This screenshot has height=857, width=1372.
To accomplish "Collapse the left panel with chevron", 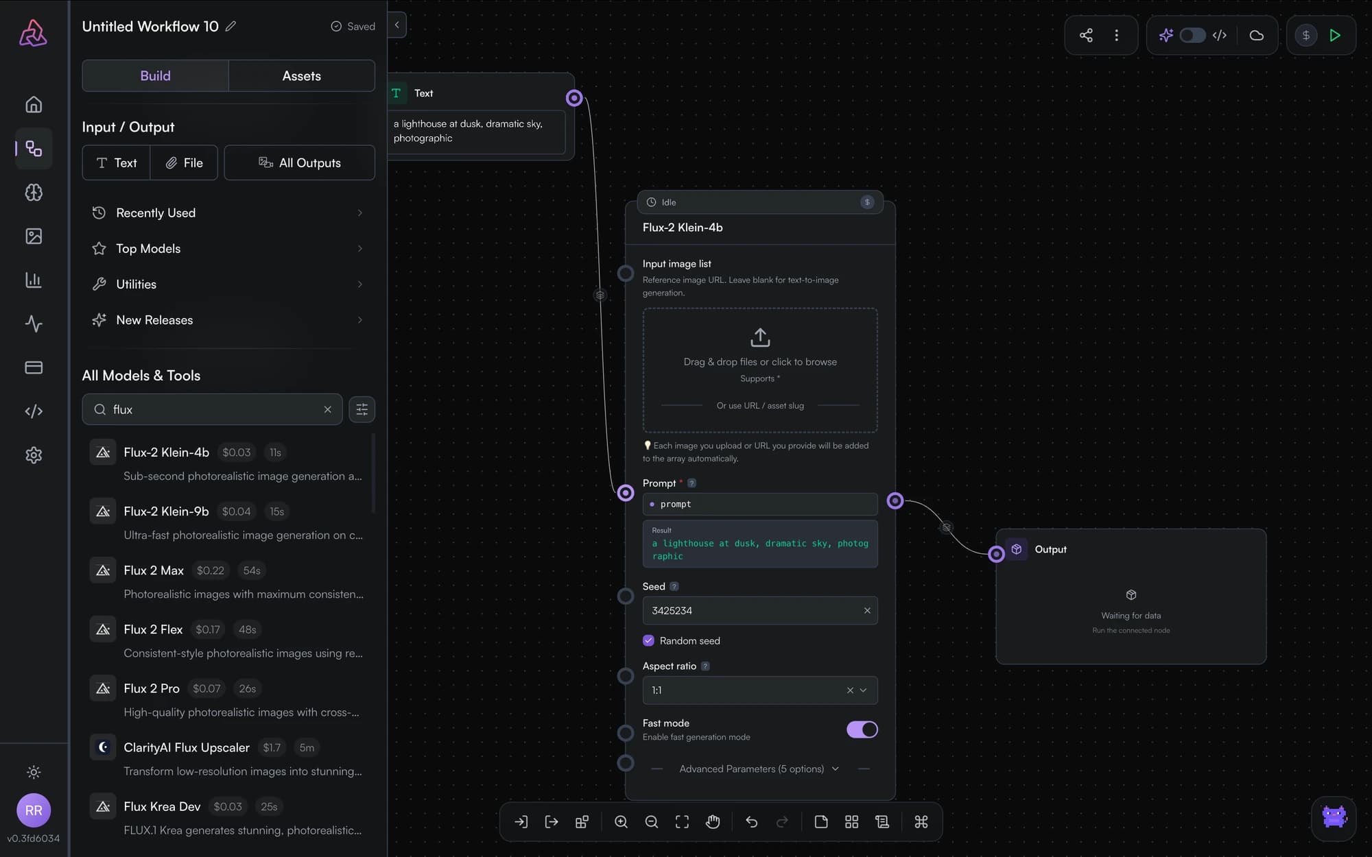I will 397,25.
